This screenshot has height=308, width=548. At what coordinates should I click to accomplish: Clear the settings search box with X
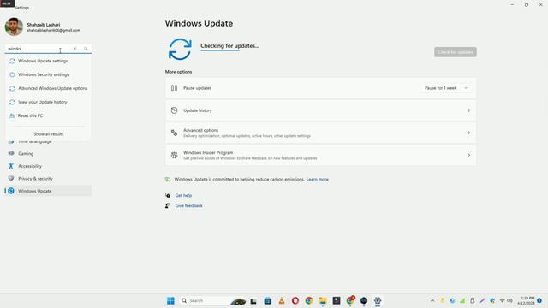pos(74,49)
